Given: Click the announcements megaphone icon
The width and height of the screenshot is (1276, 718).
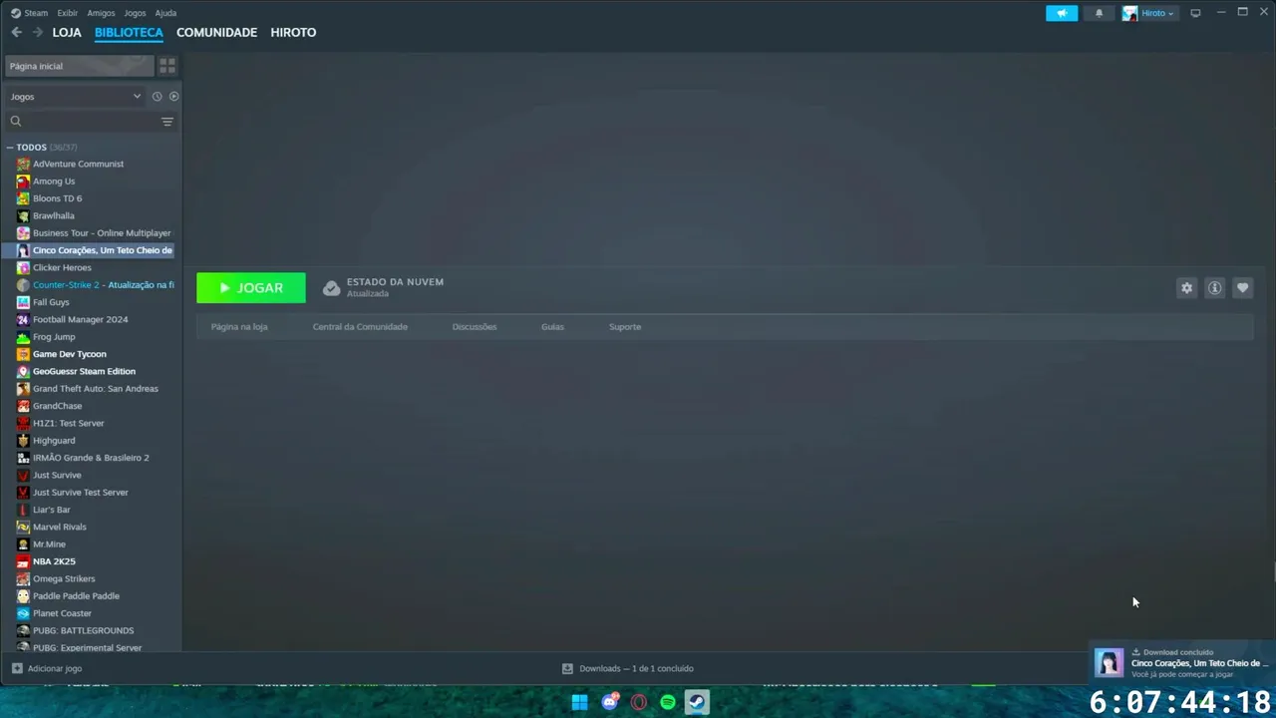Looking at the screenshot, I should click(1062, 13).
